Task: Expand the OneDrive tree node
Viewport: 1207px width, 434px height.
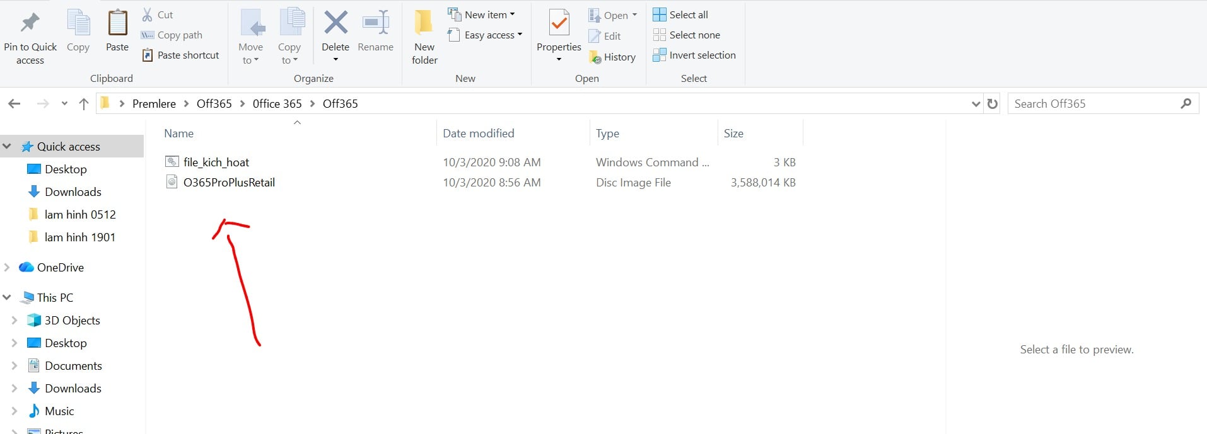Action: [7, 267]
